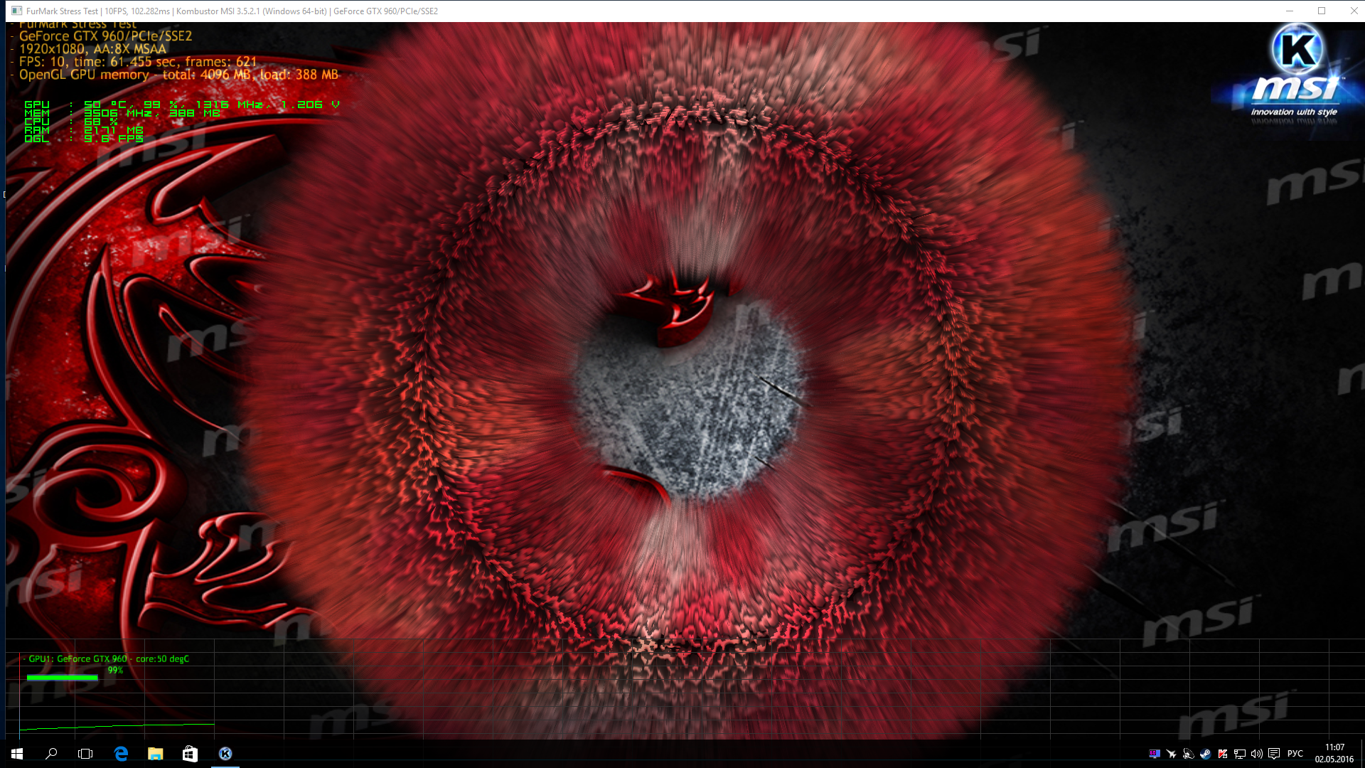Open Task View on the taskbar
The image size is (1365, 768).
pyautogui.click(x=85, y=754)
